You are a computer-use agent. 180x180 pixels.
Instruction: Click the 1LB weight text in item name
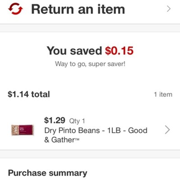[x=114, y=130]
